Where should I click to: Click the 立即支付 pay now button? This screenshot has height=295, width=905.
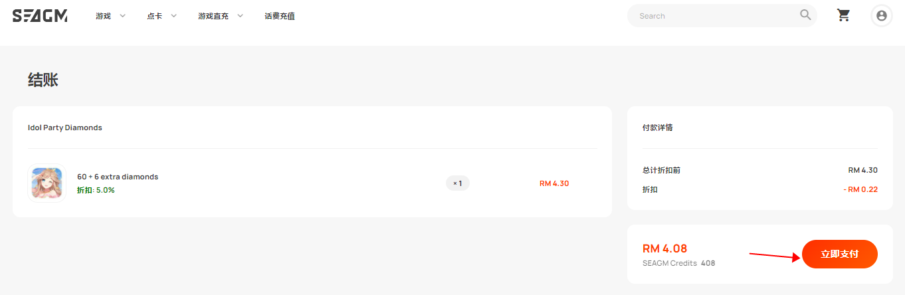[840, 254]
